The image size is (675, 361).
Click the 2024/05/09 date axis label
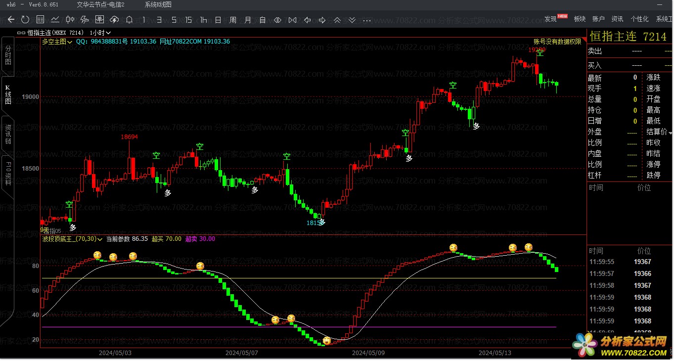click(x=368, y=353)
